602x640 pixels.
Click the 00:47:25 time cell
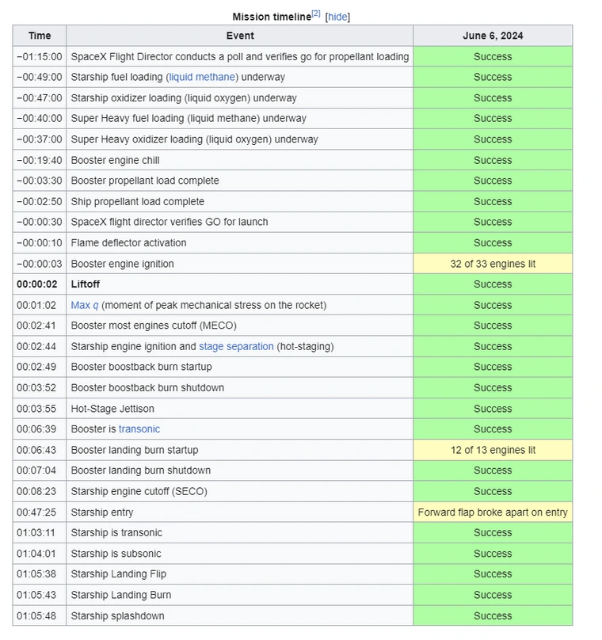39,512
